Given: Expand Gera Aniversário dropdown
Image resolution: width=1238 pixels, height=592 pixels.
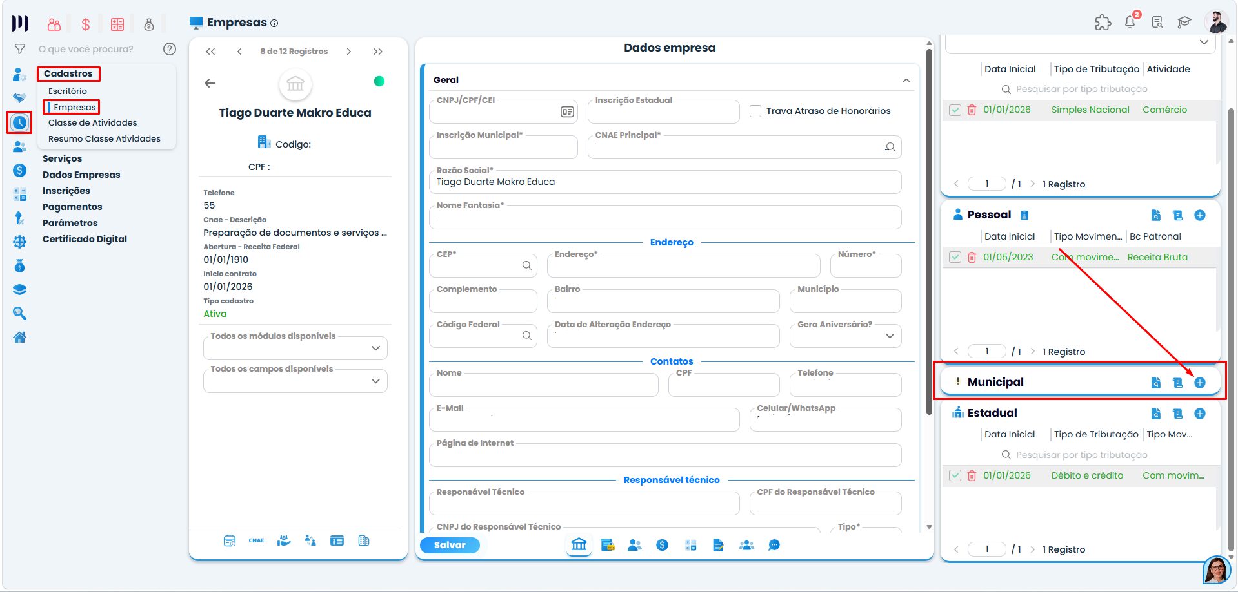Looking at the screenshot, I should 845,336.
